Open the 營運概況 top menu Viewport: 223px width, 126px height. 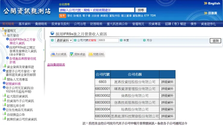click(138, 24)
